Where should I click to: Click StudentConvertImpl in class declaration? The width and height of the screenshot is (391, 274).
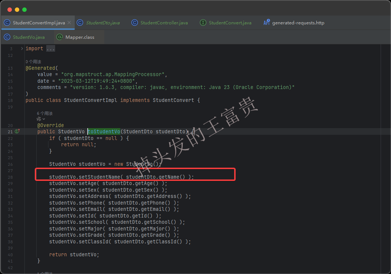pos(91,100)
